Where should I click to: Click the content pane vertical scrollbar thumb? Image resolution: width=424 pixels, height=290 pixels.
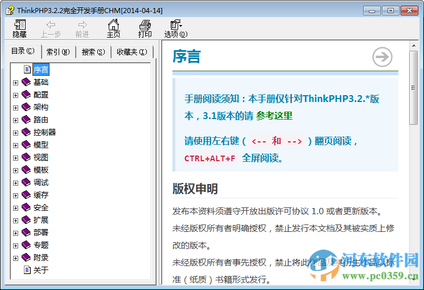point(413,88)
